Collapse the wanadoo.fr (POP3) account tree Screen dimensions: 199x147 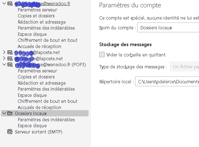click(x=4, y=65)
